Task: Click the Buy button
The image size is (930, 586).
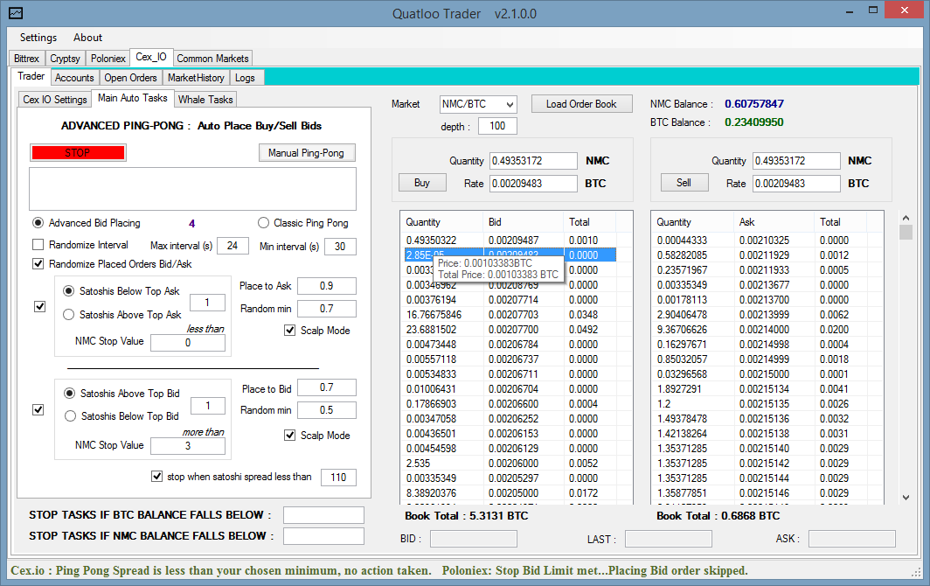Action: point(422,183)
